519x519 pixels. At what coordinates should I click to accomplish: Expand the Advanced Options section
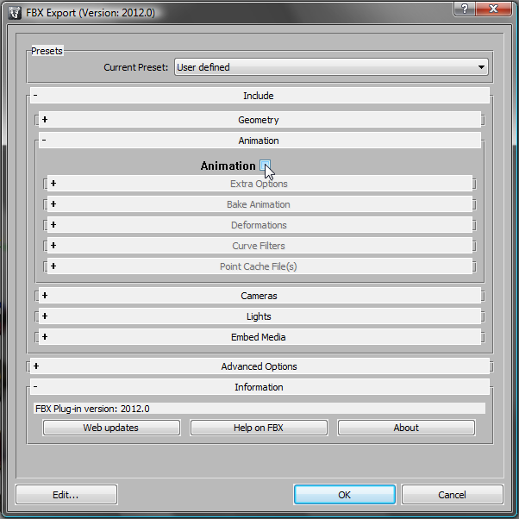coord(259,366)
